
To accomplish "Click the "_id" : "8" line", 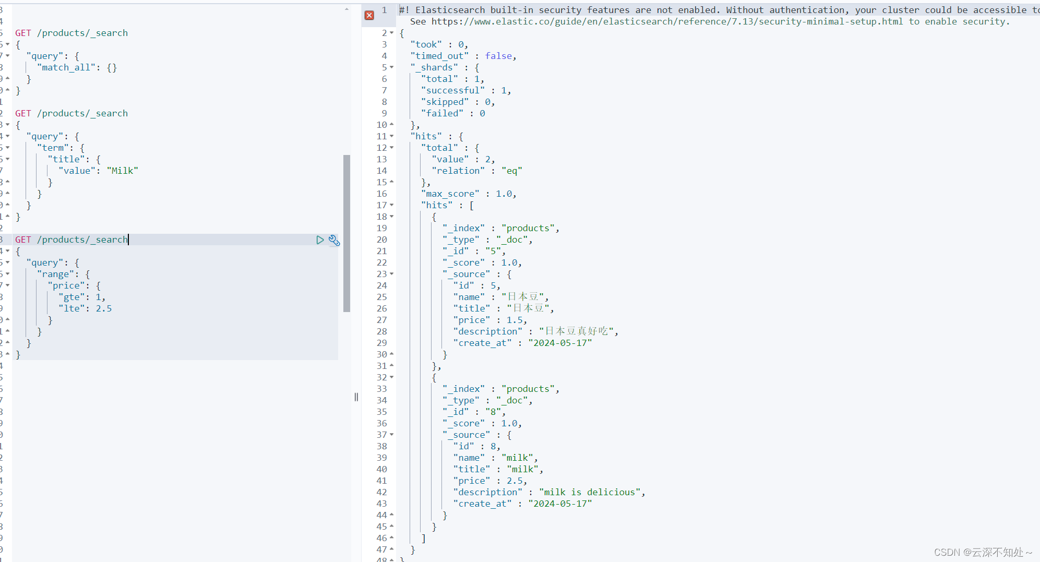I will tap(474, 412).
